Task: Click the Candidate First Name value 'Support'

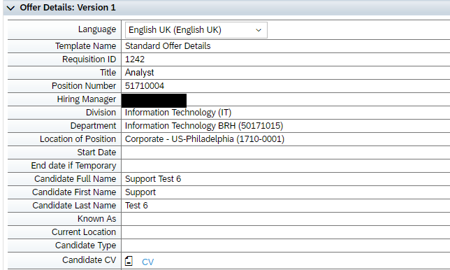Action: coord(140,192)
